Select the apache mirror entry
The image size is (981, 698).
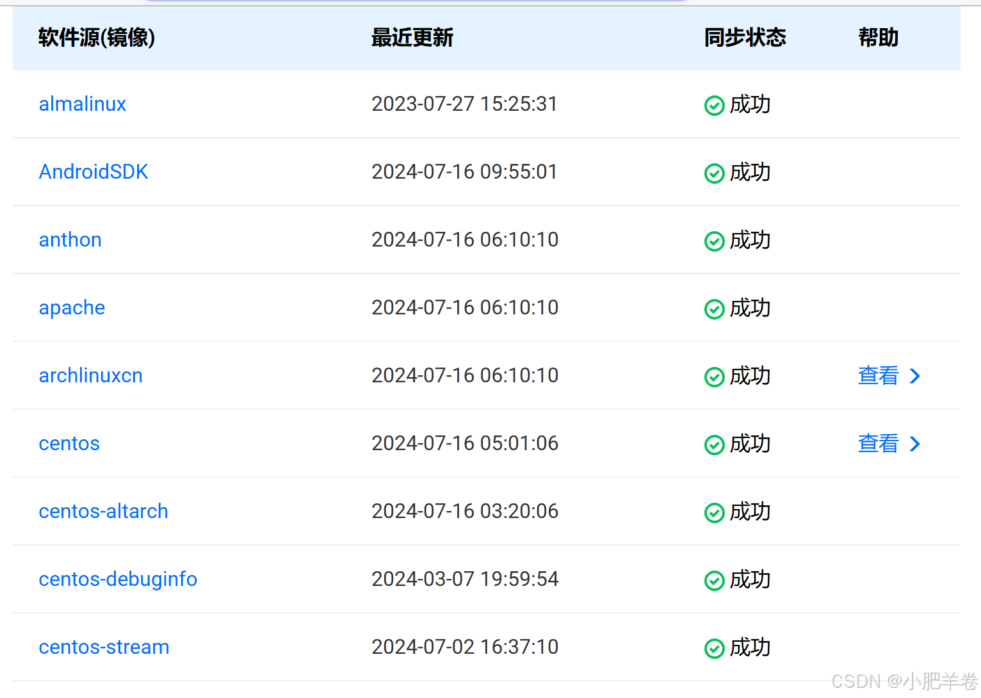point(72,308)
